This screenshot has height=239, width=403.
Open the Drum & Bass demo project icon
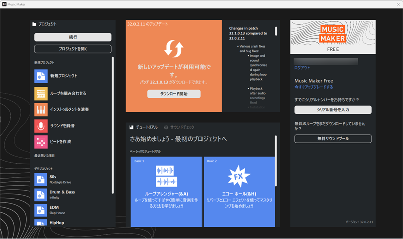click(41, 195)
